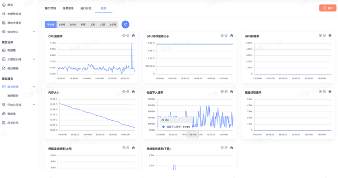338x178 pixels.
Task: Reset zoom on the 磁盘写入速率 chart
Action: (x=232, y=92)
